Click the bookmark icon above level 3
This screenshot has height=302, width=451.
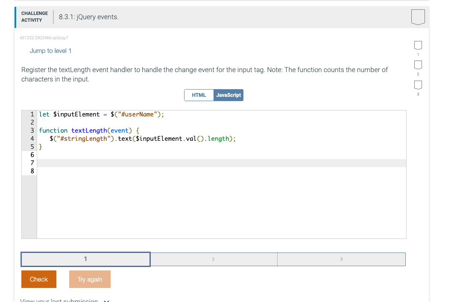(x=417, y=85)
